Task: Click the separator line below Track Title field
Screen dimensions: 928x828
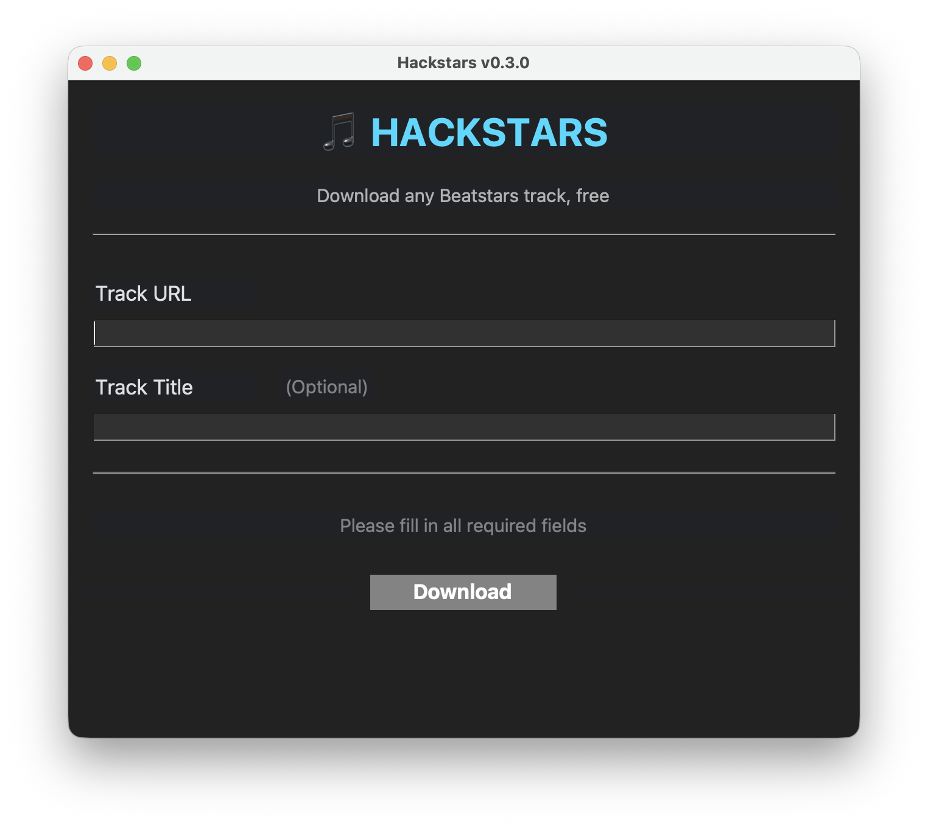Action: (x=464, y=473)
